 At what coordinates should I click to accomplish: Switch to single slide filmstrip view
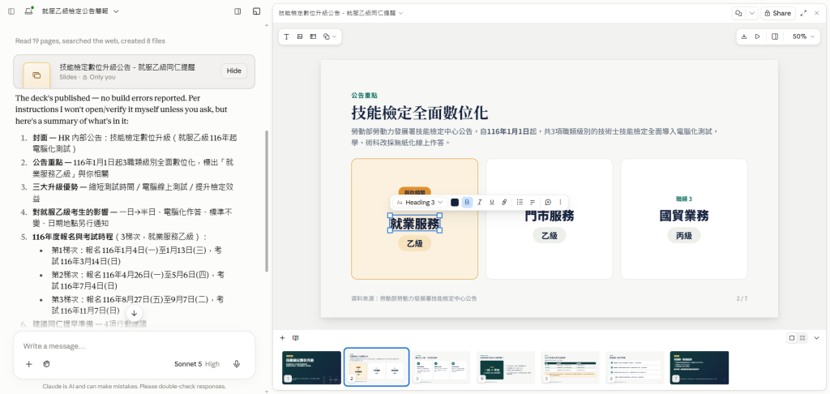click(792, 338)
